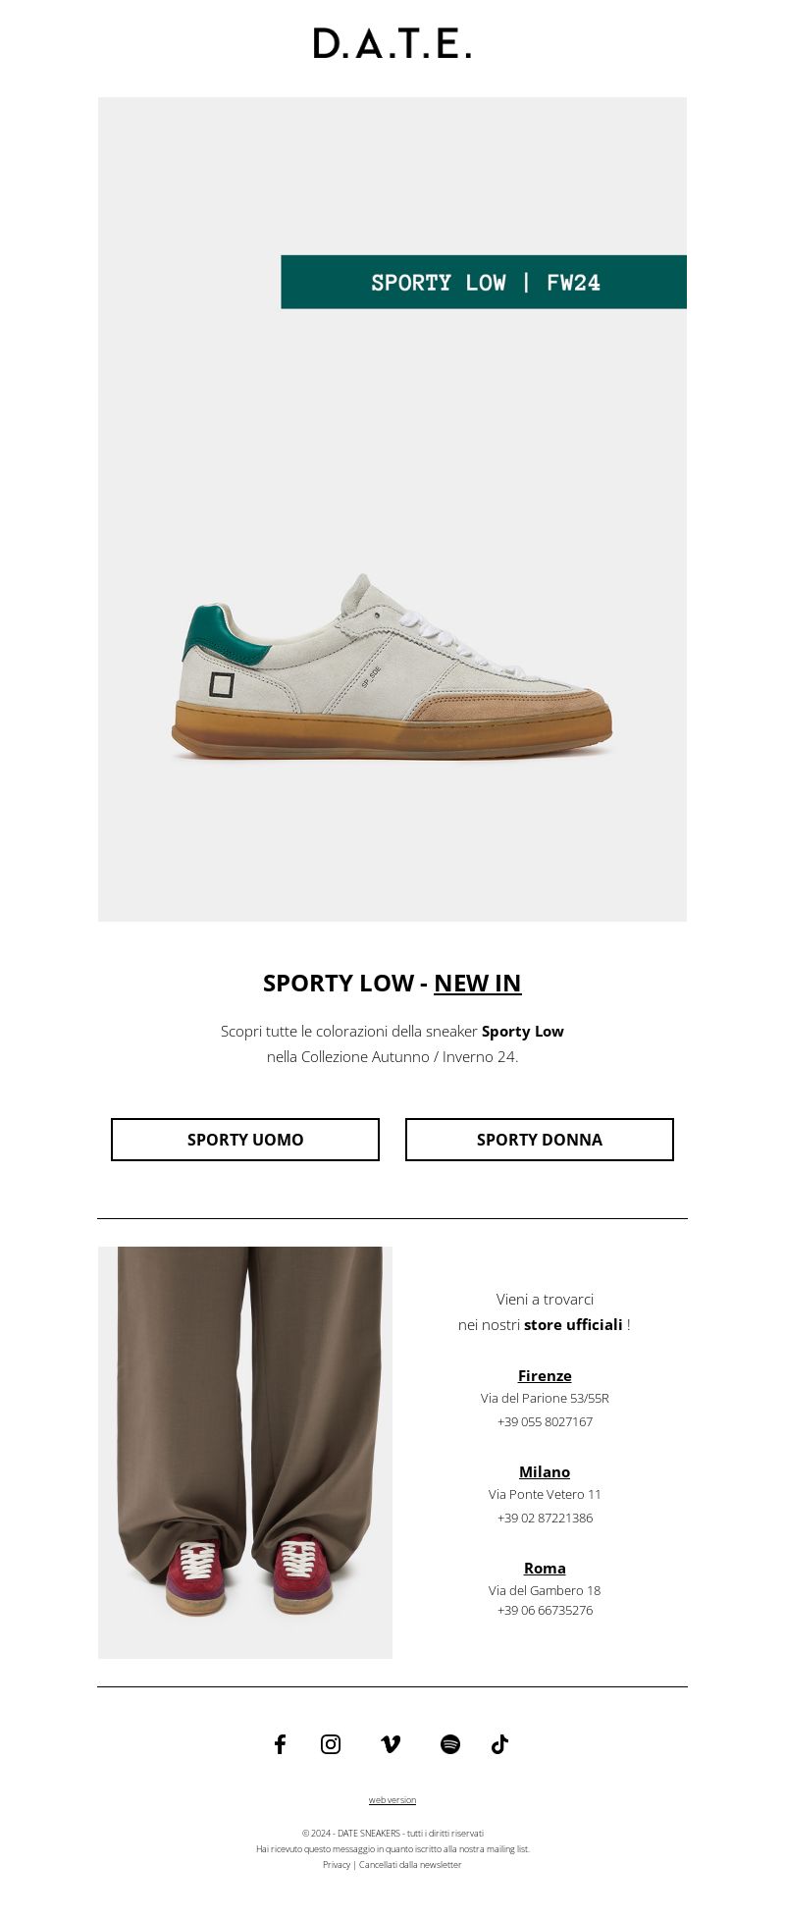Screen dimensions: 785x1920
Task: Click the Milano address Via Ponte Vetero 11
Action: click(x=545, y=1494)
